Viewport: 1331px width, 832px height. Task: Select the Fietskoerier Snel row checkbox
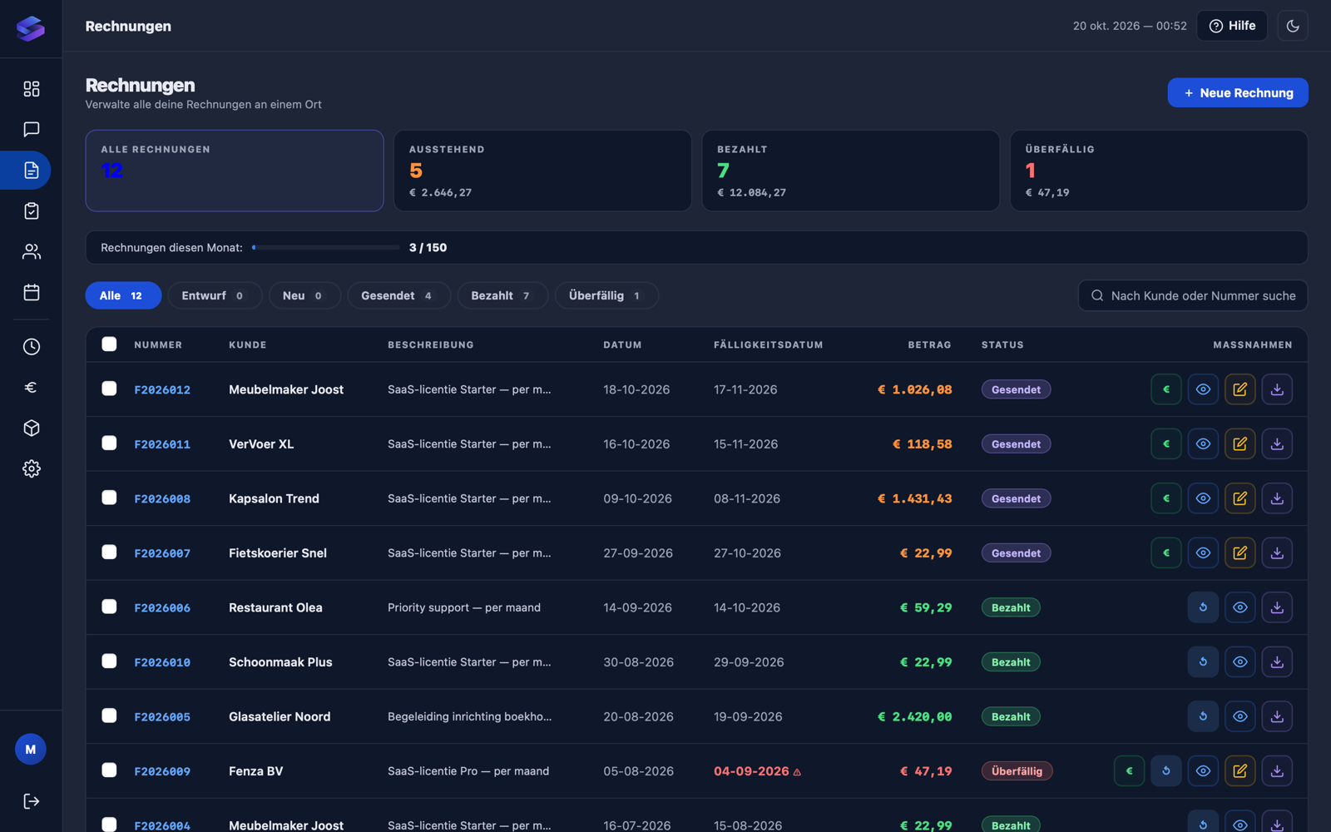109,552
